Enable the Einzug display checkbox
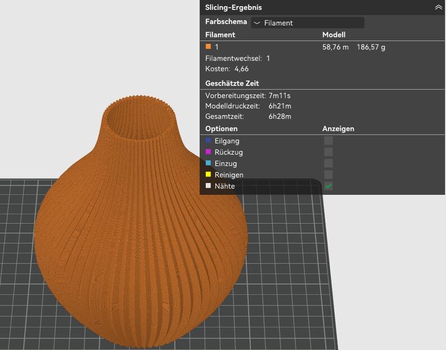 pyautogui.click(x=328, y=163)
